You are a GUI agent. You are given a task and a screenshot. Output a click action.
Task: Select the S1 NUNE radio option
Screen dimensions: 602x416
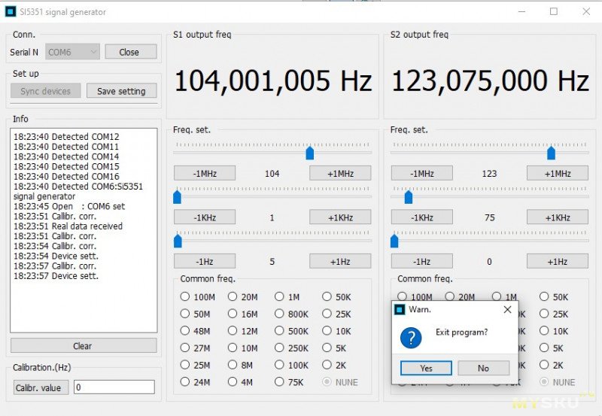click(x=327, y=382)
